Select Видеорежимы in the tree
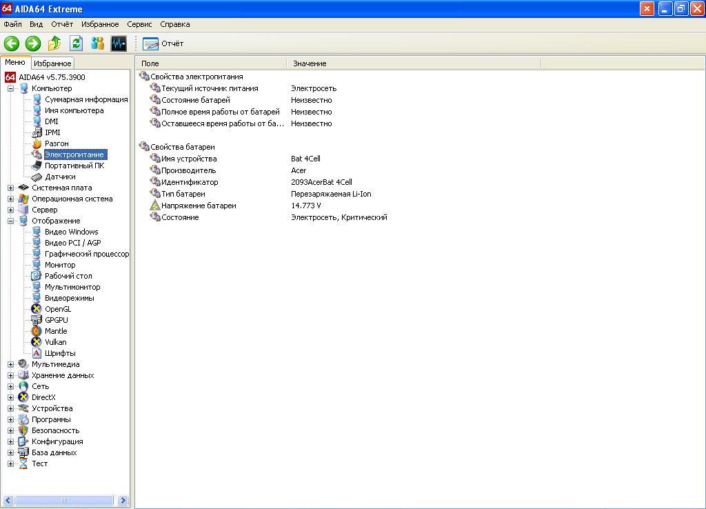706x509 pixels. 70,298
